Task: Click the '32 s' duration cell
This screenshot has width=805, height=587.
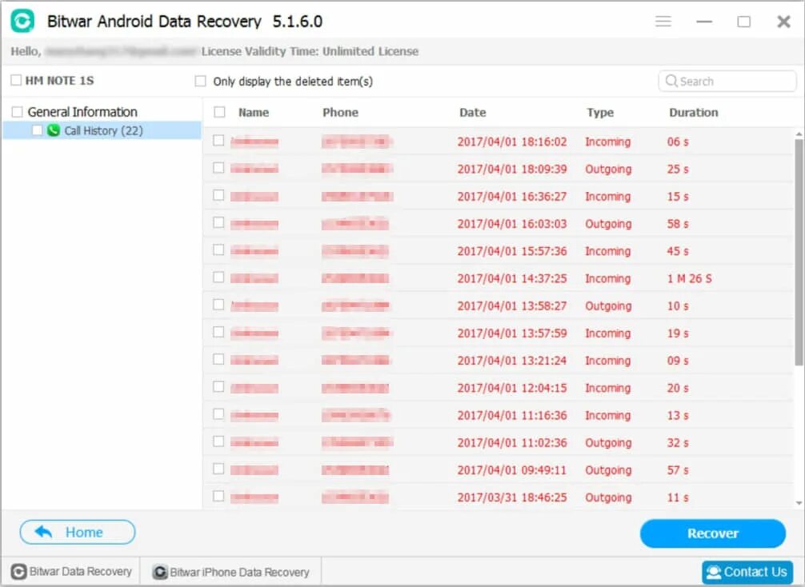Action: [678, 443]
